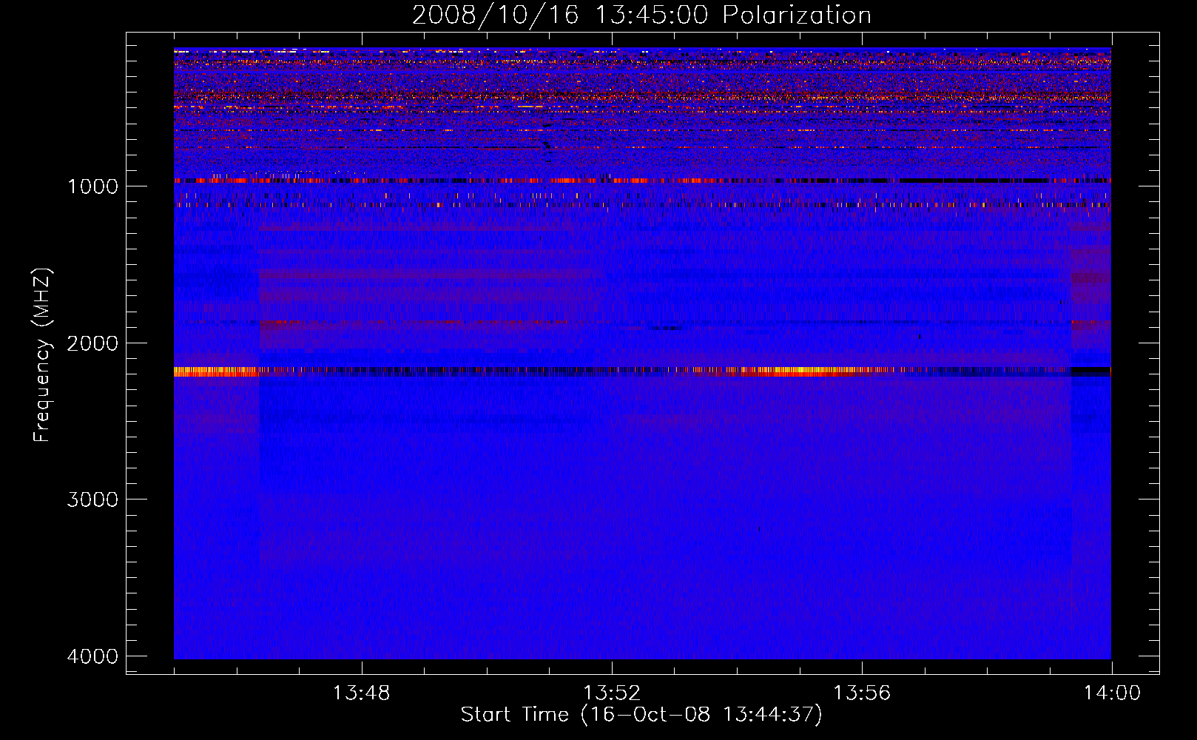Click the plot title "2008/10/16 13:45:00 Polarization"
Viewport: 1197px width, 740px height.
(641, 15)
